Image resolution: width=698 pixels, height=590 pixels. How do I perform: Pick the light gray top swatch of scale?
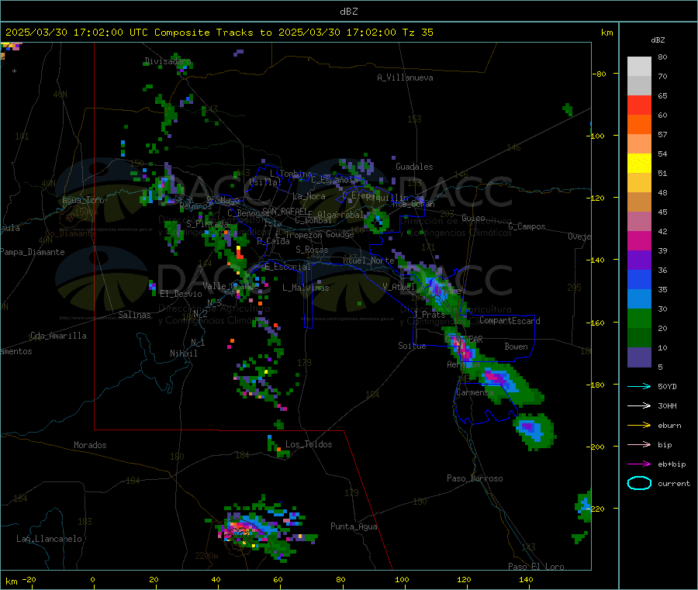click(639, 67)
